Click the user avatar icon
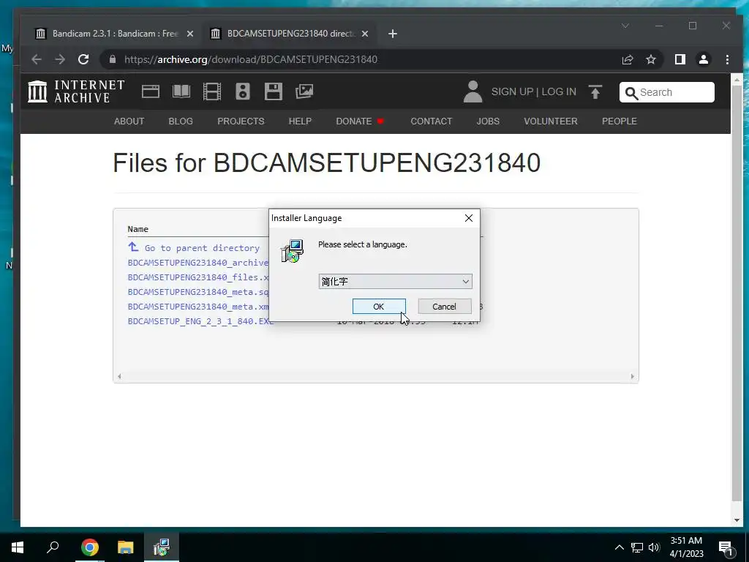The height and width of the screenshot is (562, 749). pos(473,91)
